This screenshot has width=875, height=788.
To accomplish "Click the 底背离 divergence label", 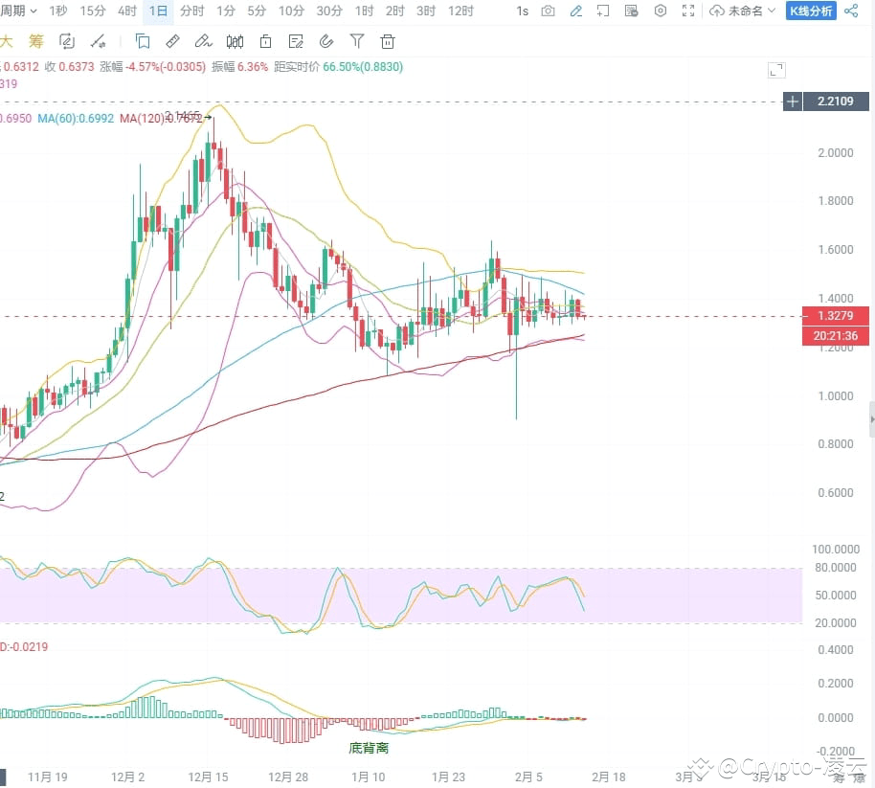I will coord(369,748).
